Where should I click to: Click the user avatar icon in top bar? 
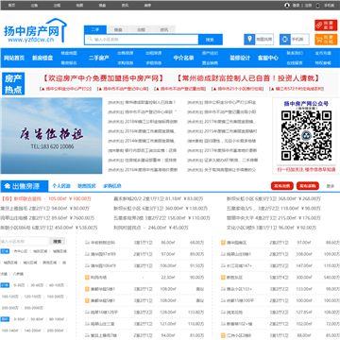[287, 5]
